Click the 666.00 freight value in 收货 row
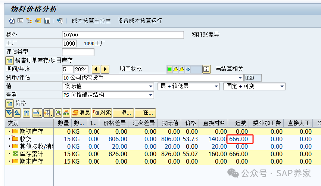The height and width of the screenshot is (186, 321). pos(239,139)
